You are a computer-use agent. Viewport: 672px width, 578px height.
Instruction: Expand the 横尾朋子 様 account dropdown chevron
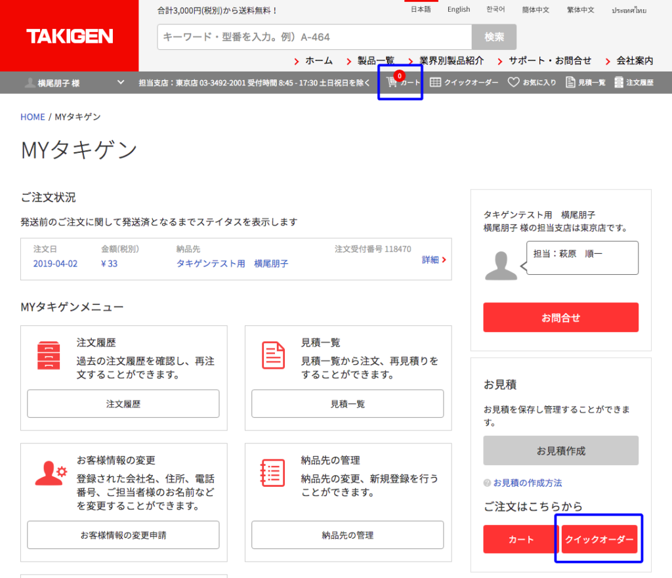tap(121, 82)
